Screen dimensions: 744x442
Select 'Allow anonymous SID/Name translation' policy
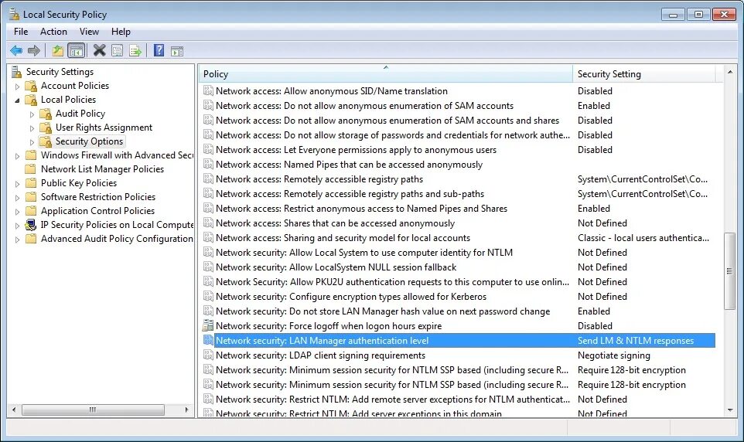(x=332, y=91)
